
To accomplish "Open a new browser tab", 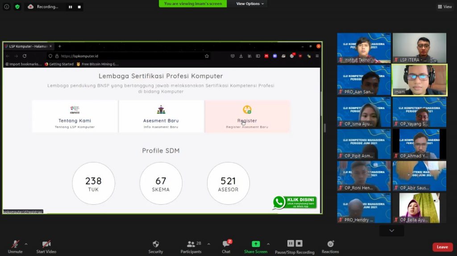I will coord(59,46).
